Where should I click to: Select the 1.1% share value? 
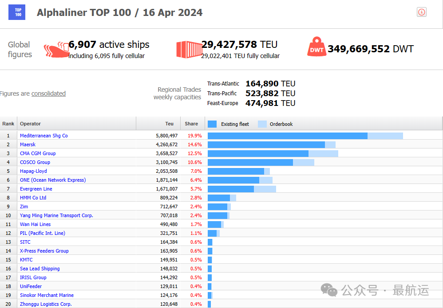(196, 233)
